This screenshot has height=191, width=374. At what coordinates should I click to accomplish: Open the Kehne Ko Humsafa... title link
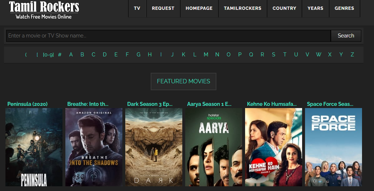[x=272, y=104]
